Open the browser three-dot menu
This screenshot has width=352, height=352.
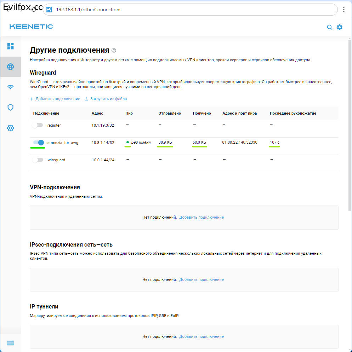coord(344,10)
